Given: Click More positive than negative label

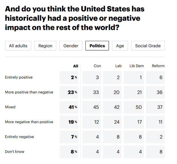Looking at the screenshot, I should (29, 92).
